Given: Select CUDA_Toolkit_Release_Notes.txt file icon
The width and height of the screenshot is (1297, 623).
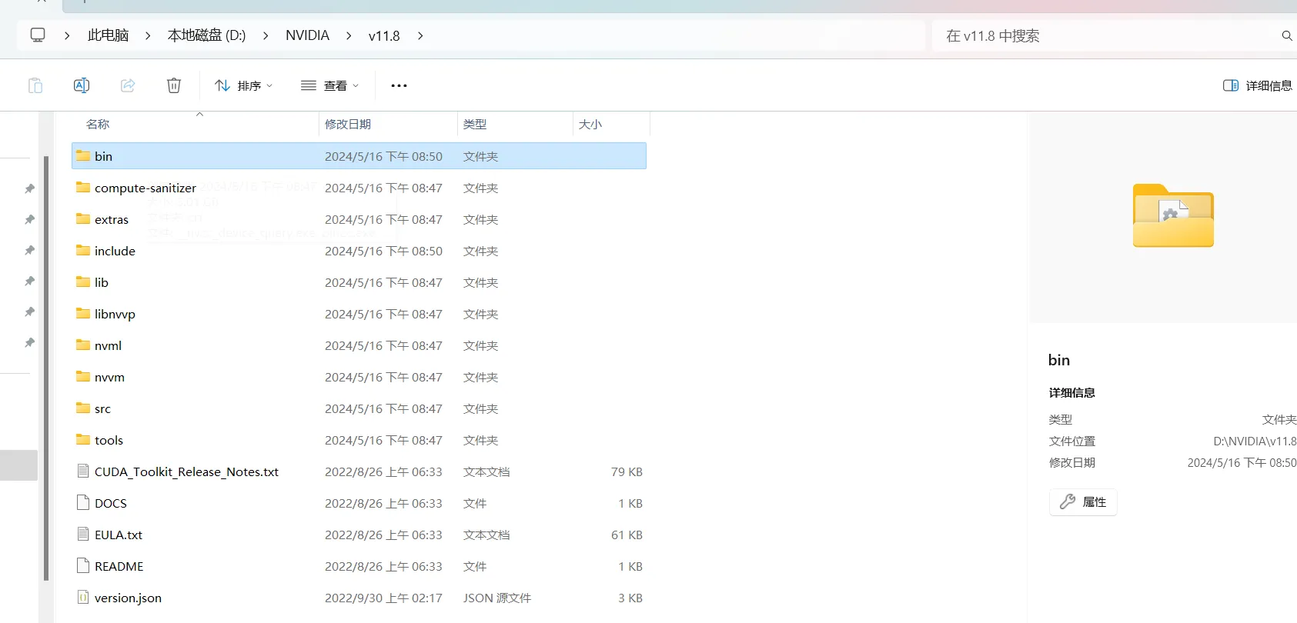Looking at the screenshot, I should click(83, 471).
